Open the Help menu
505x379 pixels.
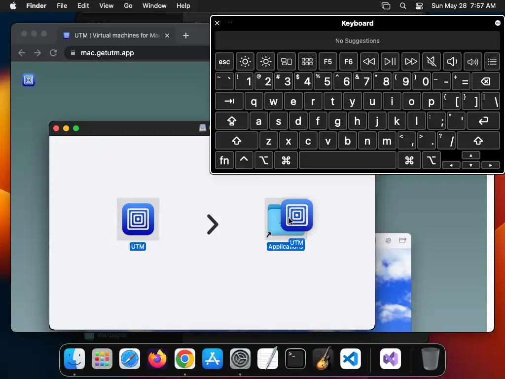coord(183,6)
